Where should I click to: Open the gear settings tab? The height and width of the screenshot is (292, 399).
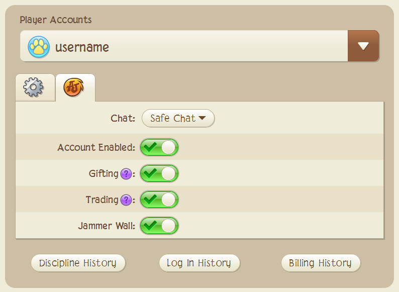pos(34,87)
